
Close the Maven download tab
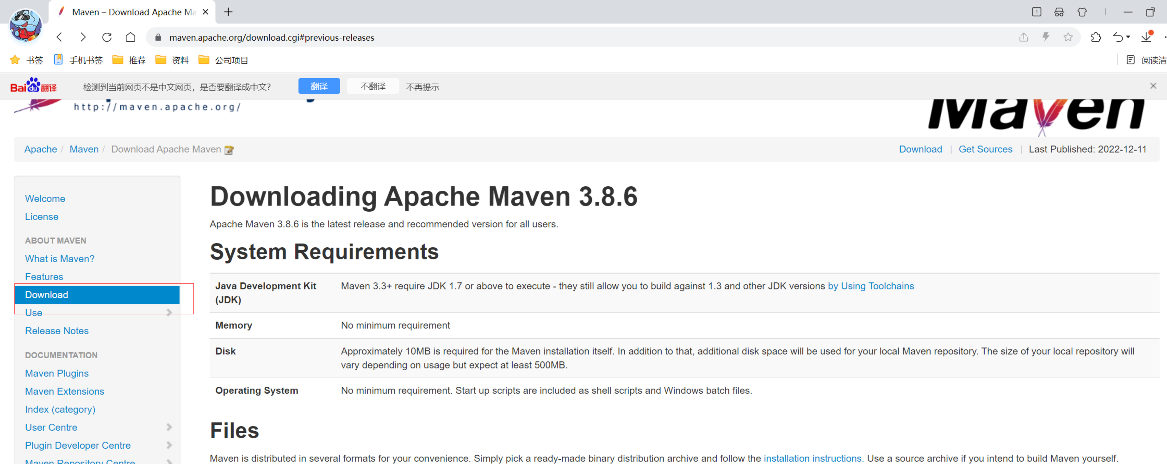205,12
